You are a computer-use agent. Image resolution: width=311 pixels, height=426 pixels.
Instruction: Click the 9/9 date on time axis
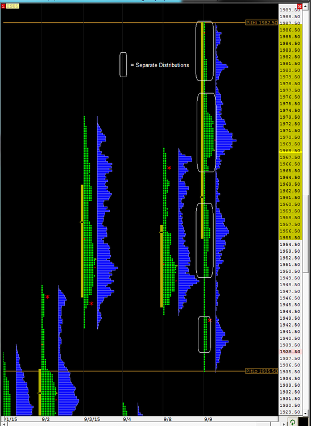coord(208,419)
